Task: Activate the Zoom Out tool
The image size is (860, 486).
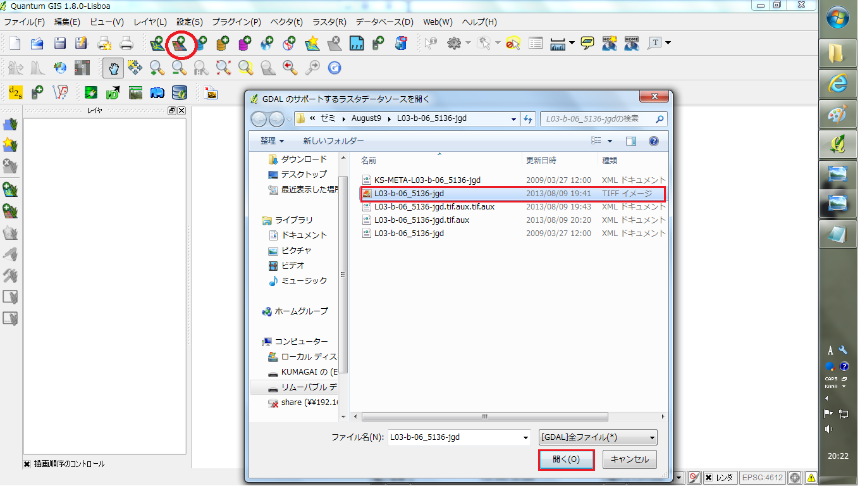Action: (180, 68)
